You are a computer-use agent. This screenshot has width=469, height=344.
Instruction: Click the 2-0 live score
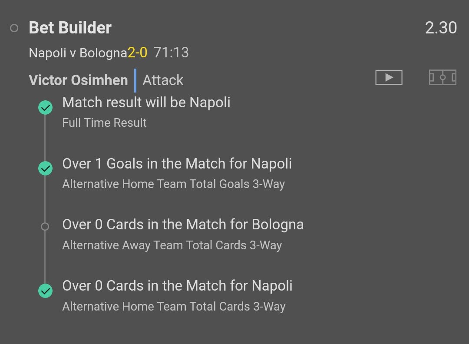pos(137,53)
